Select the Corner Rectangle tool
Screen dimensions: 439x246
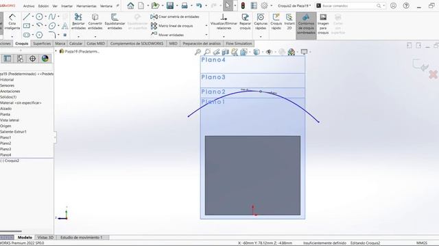27,26
